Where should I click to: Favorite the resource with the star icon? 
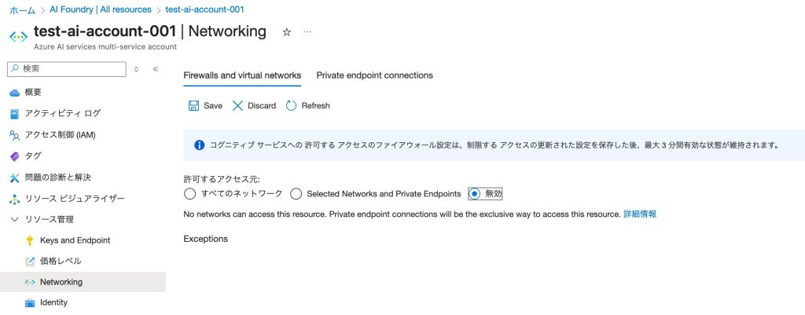coord(287,32)
